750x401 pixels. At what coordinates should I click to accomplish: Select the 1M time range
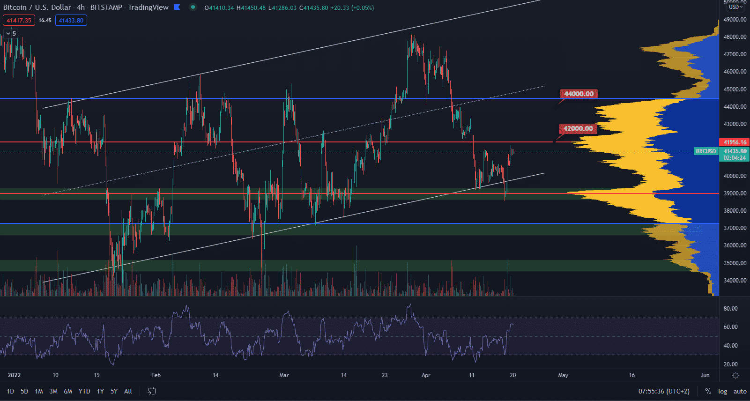tap(39, 391)
